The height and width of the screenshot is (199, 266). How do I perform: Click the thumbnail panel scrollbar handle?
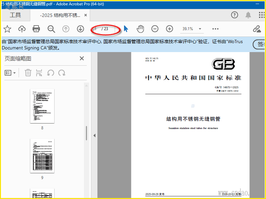tap(86, 133)
